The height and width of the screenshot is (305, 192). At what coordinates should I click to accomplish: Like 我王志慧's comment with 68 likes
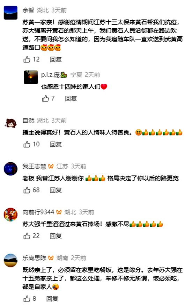point(27,190)
